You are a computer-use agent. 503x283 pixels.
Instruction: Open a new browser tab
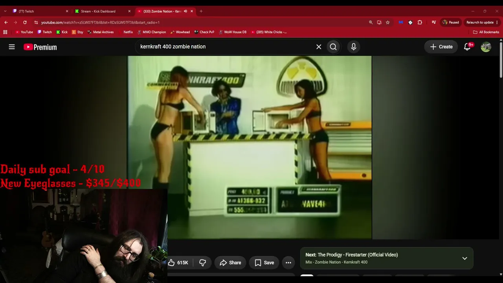[x=201, y=11]
